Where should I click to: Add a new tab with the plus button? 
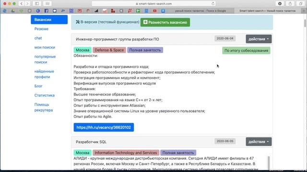[x=304, y=11]
